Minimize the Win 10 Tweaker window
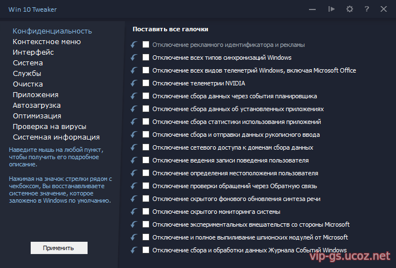Viewport: 396px width, 268px height. coord(312,9)
